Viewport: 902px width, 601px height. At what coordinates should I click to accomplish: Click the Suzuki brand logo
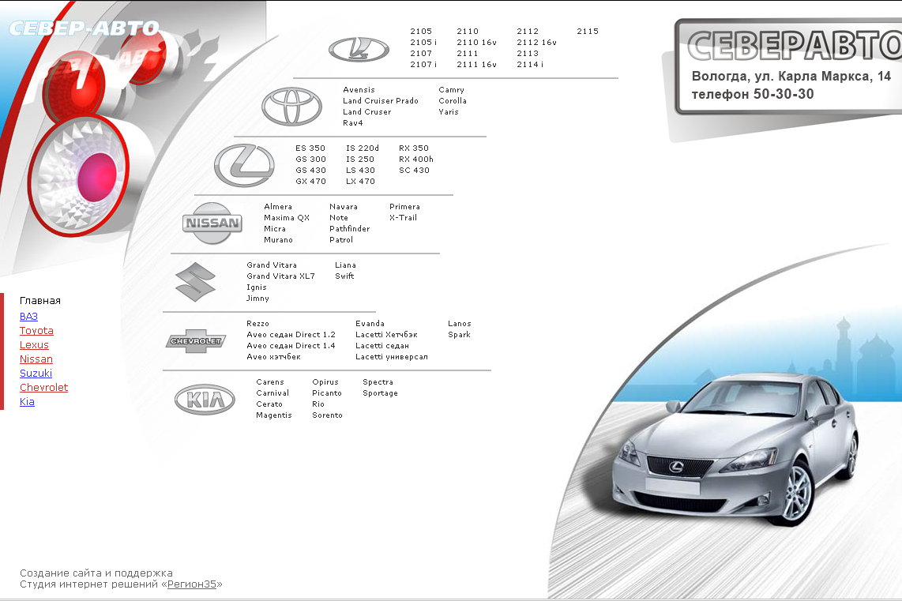196,282
